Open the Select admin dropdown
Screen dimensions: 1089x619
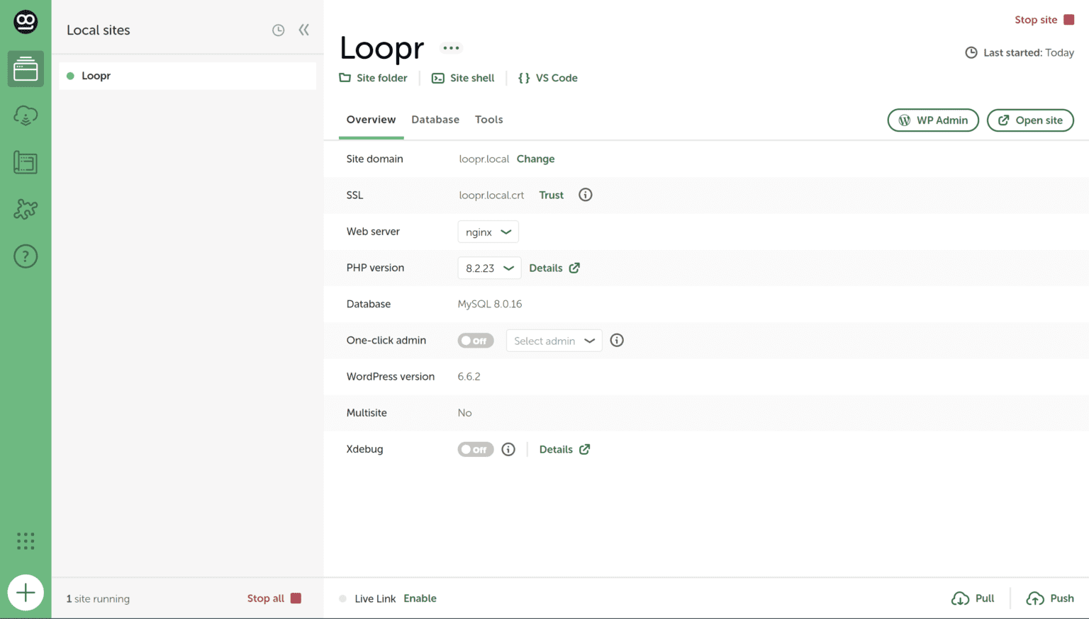tap(554, 341)
